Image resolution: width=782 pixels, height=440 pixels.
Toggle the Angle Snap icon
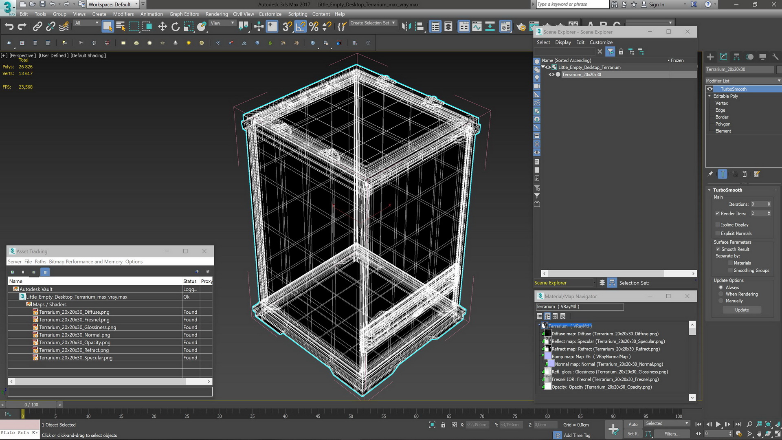click(x=301, y=27)
